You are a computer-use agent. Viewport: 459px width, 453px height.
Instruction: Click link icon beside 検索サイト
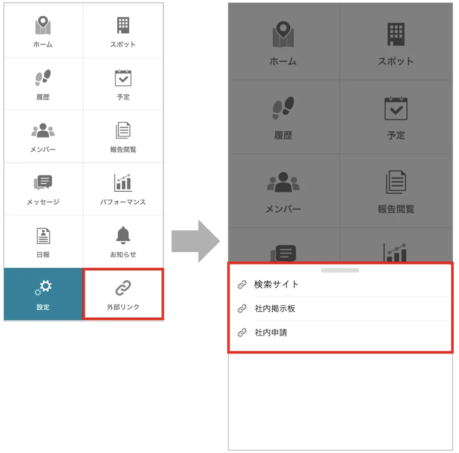(242, 284)
